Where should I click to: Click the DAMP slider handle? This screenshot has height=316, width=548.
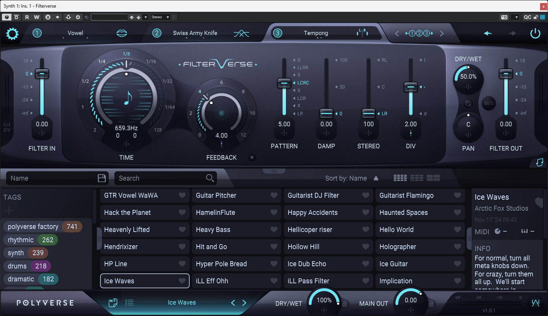click(x=326, y=113)
